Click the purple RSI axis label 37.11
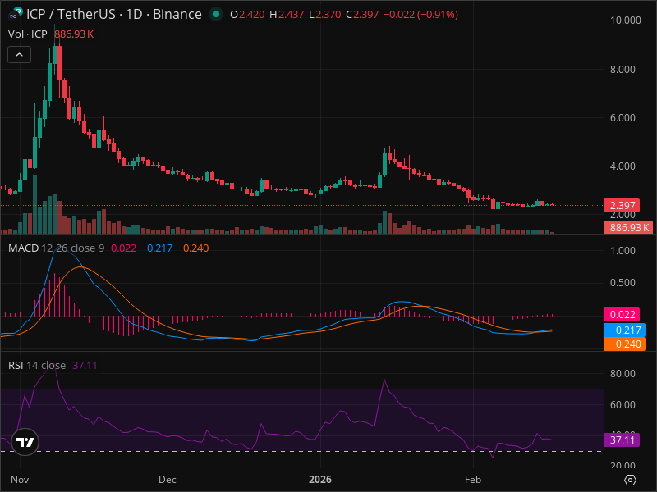 point(622,440)
